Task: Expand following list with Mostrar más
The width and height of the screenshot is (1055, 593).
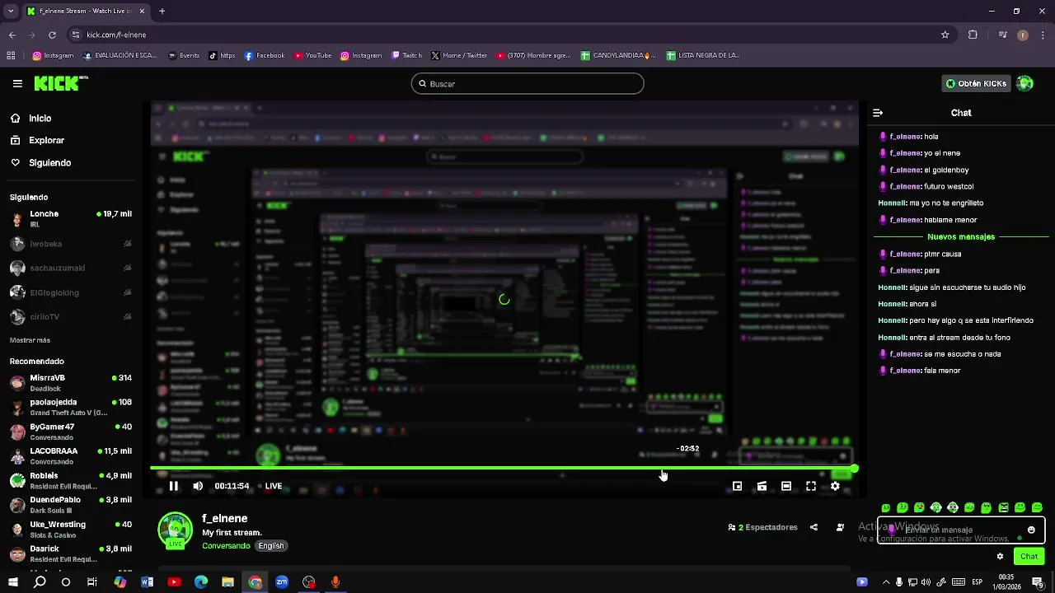Action: click(x=30, y=340)
